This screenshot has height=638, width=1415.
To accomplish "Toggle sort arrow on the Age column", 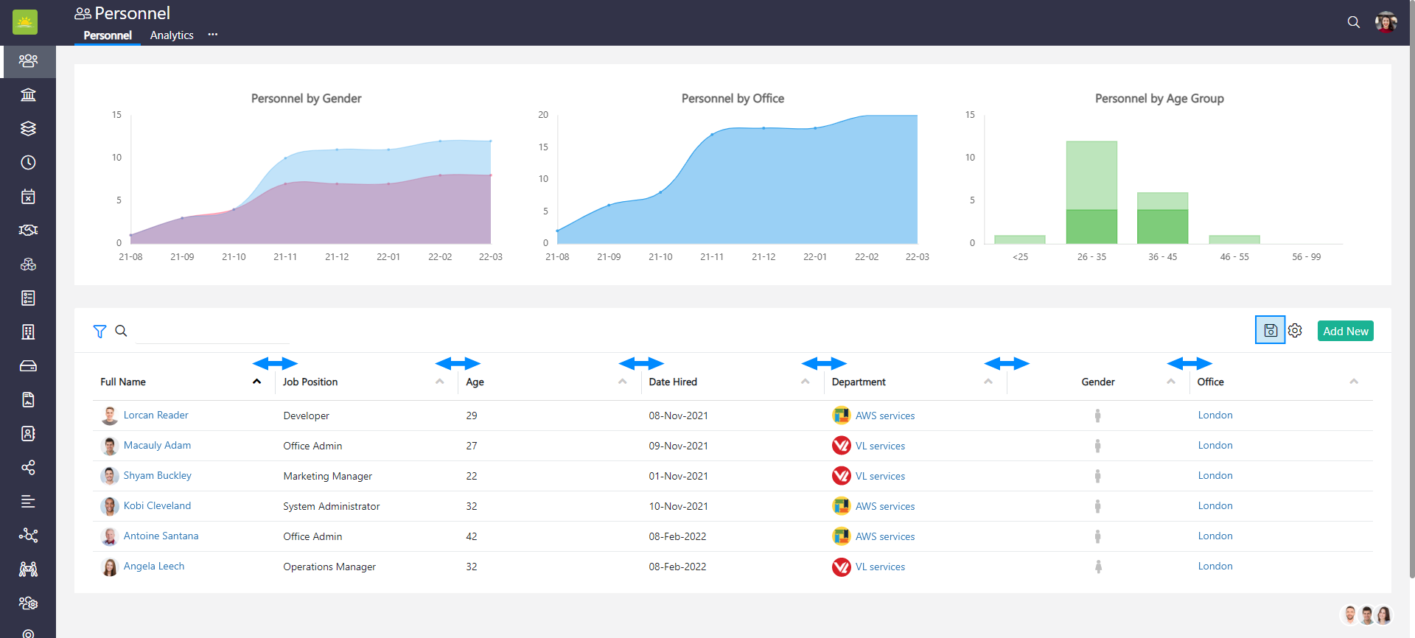I will [622, 382].
